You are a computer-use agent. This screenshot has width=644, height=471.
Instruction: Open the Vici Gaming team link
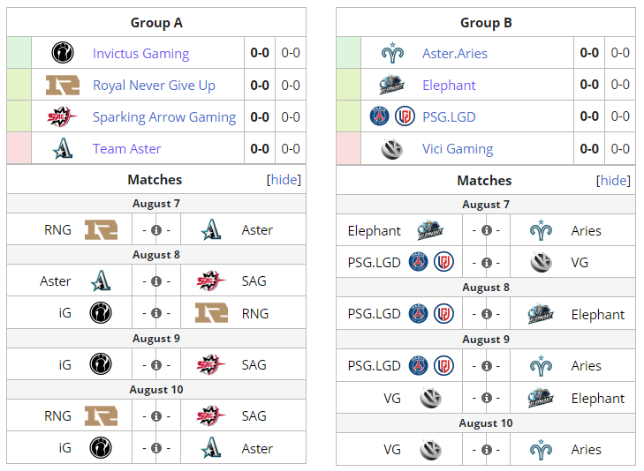458,149
